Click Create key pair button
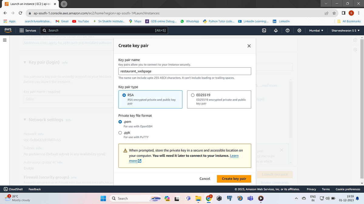 [234, 179]
